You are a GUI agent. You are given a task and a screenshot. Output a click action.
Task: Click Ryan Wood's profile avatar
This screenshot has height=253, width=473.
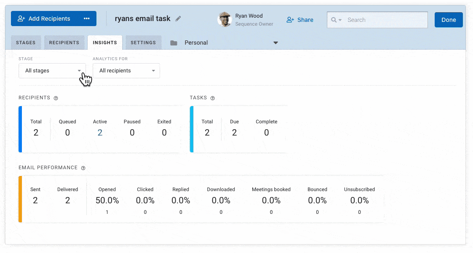pos(224,19)
